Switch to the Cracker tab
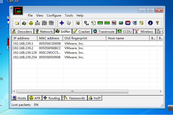Screen dimensions: 173x115 point(82,32)
